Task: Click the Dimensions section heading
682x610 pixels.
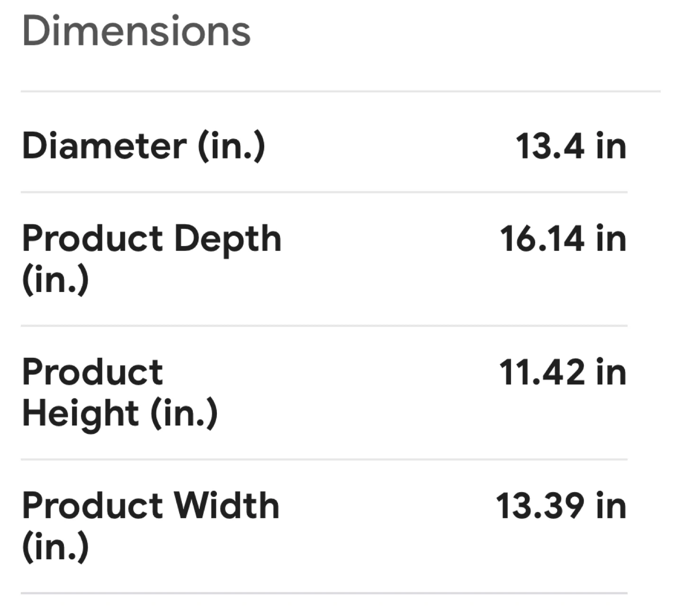Action: click(x=136, y=31)
